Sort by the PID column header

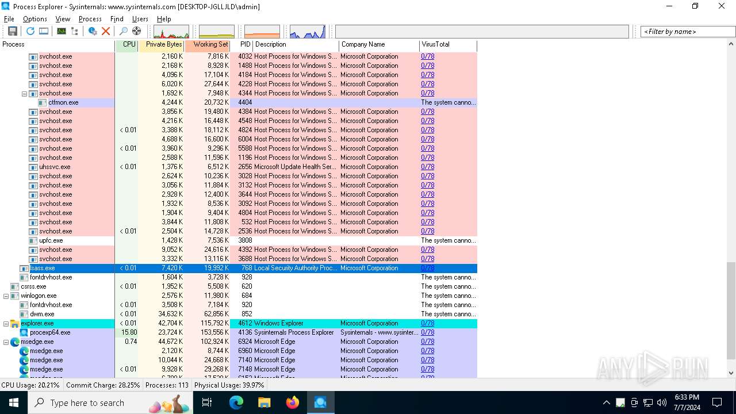click(x=242, y=45)
